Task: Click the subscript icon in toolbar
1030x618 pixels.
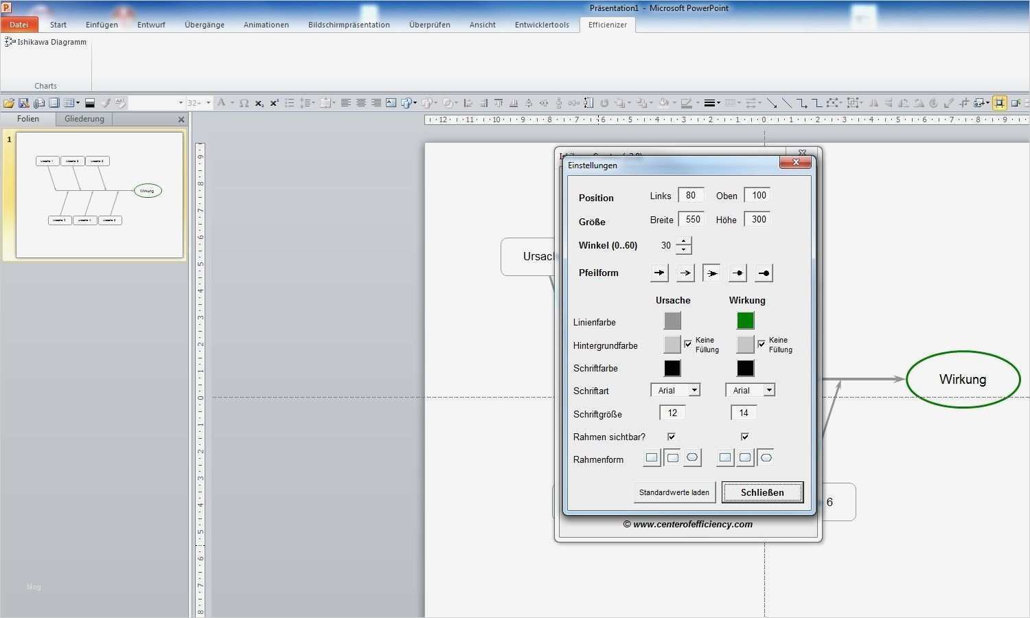Action: pyautogui.click(x=259, y=103)
